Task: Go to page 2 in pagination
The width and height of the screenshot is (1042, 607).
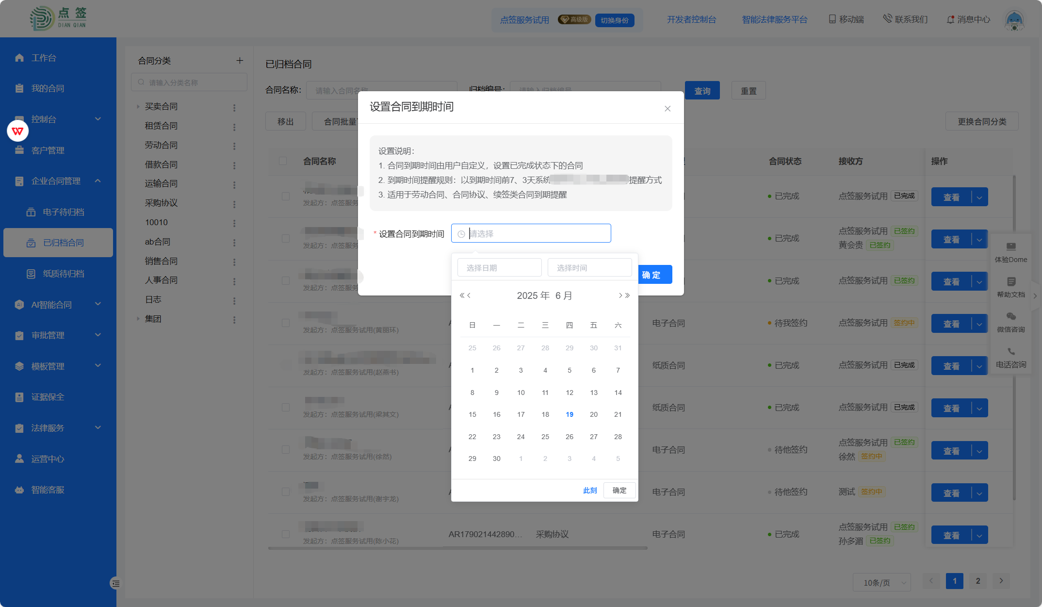Action: 978,581
